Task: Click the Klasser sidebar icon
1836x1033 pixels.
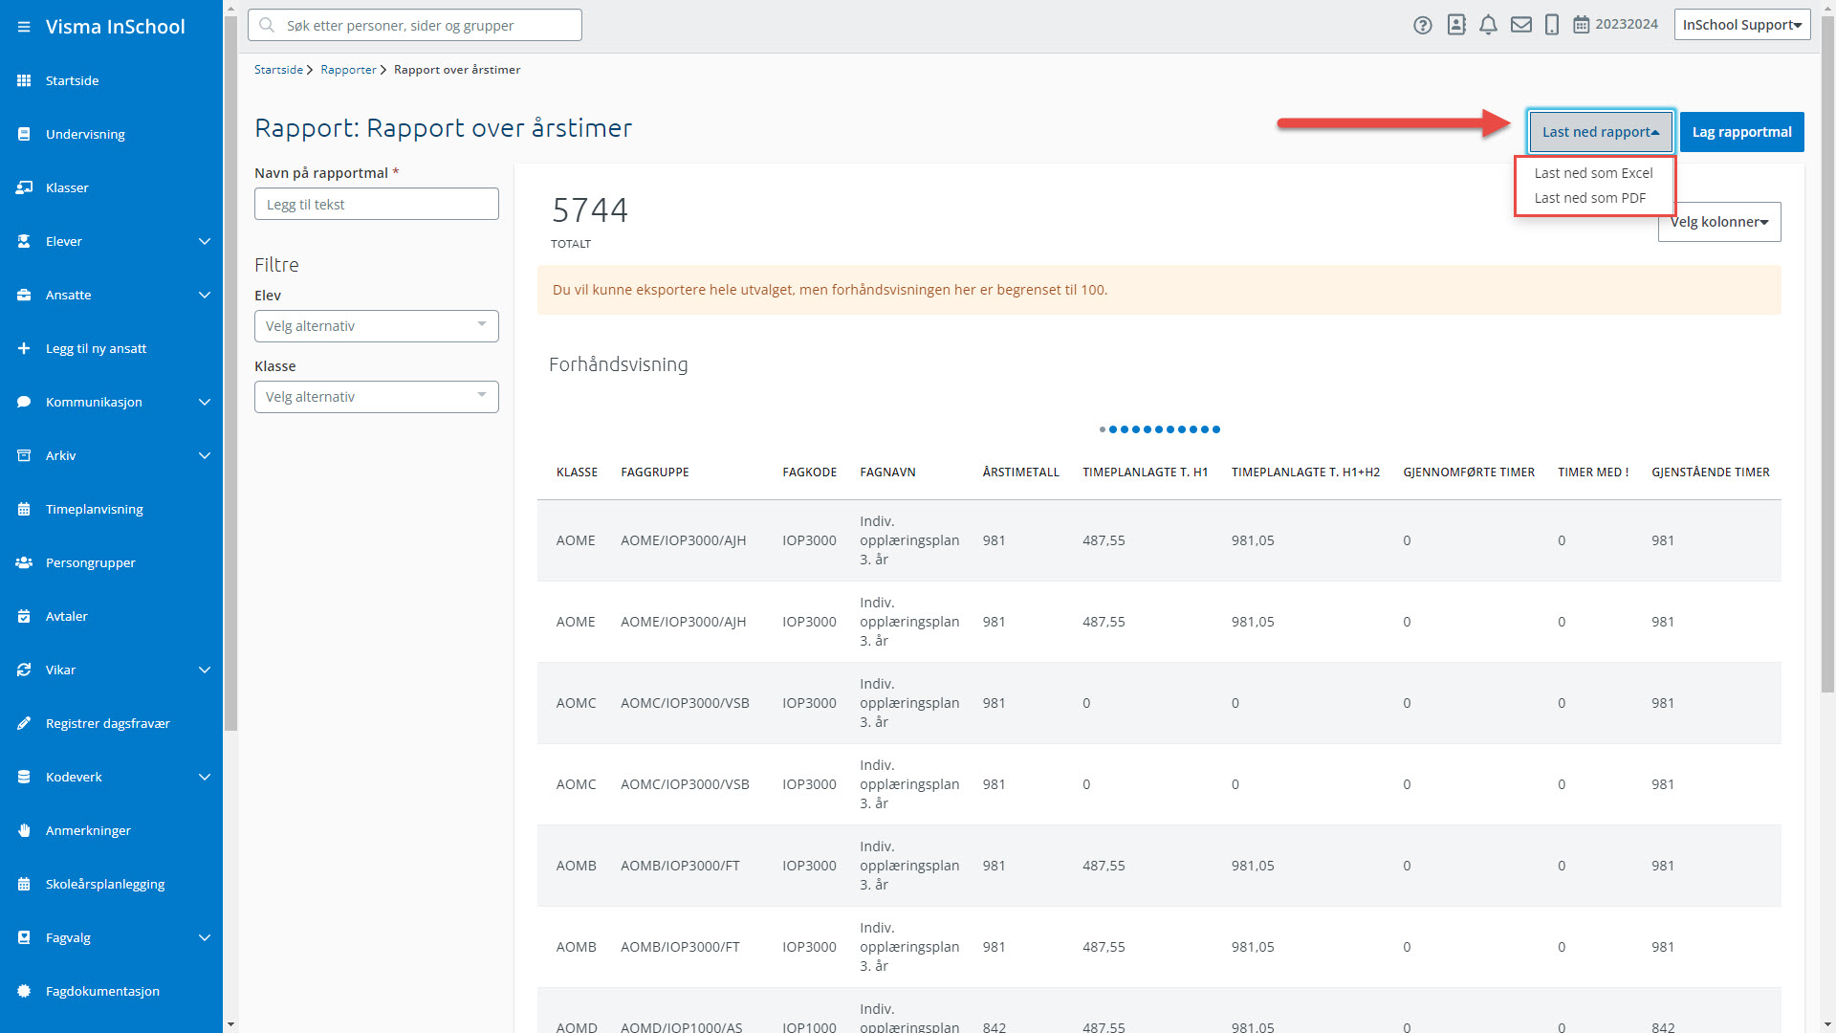Action: [24, 187]
